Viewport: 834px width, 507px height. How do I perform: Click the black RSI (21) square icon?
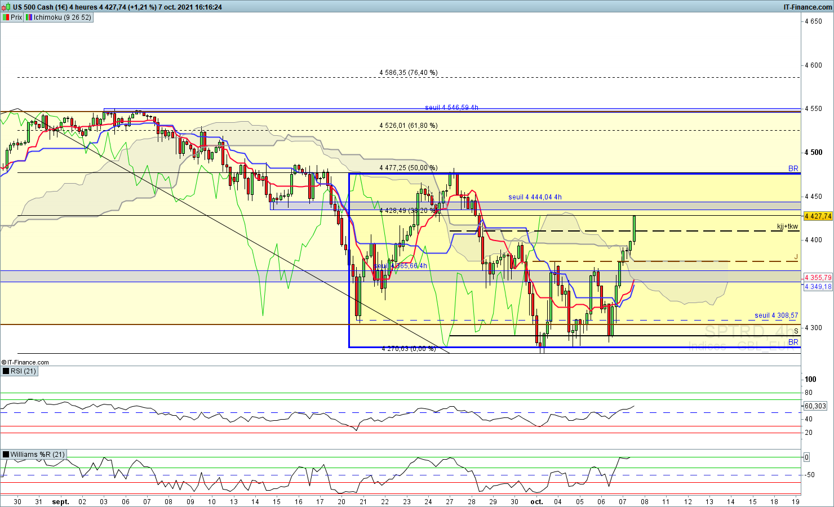[6, 371]
